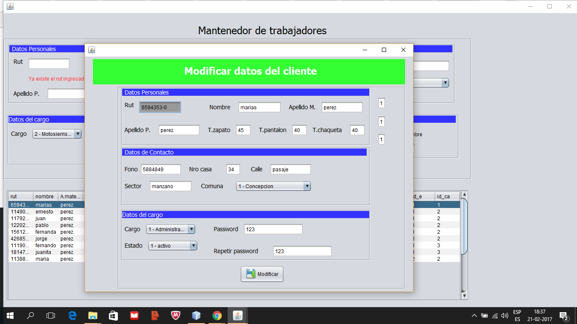Select the table row for juanita
This screenshot has height=324, width=577.
pyautogui.click(x=46, y=252)
